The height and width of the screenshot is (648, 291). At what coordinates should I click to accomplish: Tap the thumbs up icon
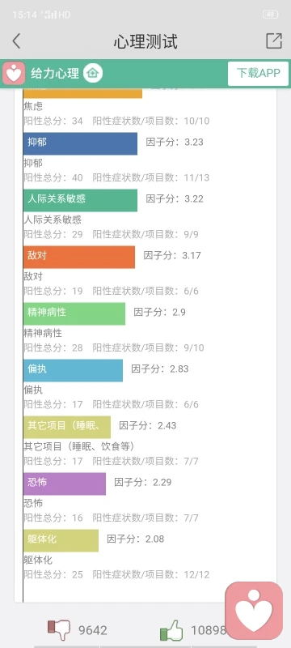pyautogui.click(x=171, y=630)
